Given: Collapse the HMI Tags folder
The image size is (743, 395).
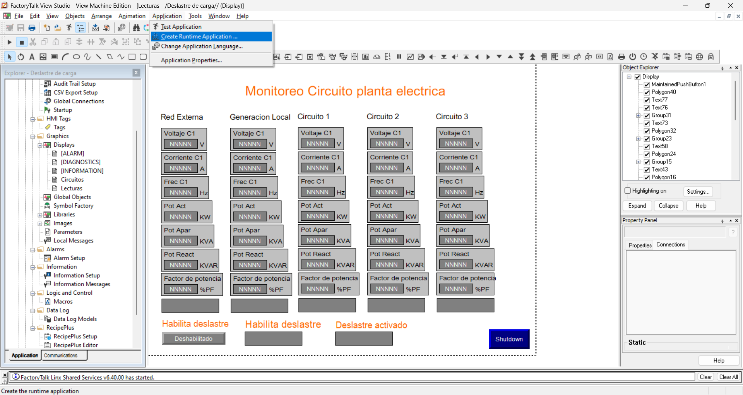Looking at the screenshot, I should click(x=33, y=119).
